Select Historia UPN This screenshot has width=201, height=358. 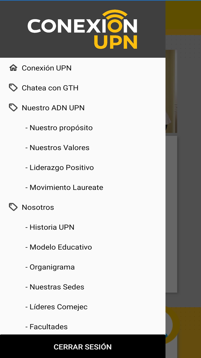click(x=52, y=227)
